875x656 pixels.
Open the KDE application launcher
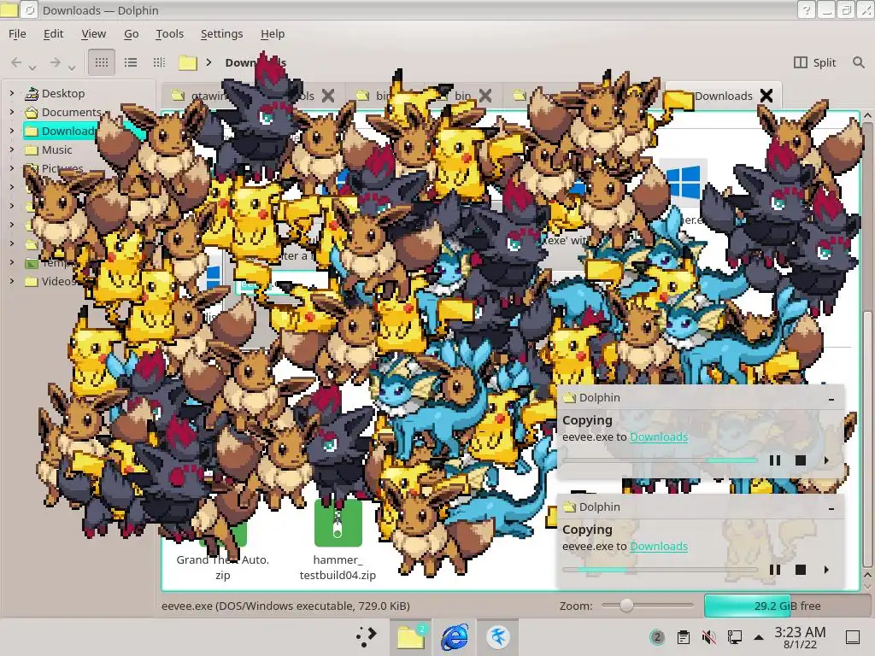tap(366, 636)
